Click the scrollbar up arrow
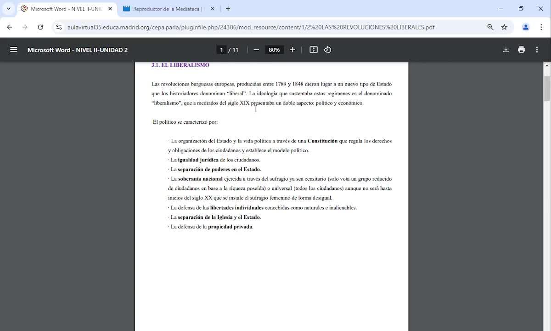This screenshot has height=331, width=551. [x=547, y=65]
